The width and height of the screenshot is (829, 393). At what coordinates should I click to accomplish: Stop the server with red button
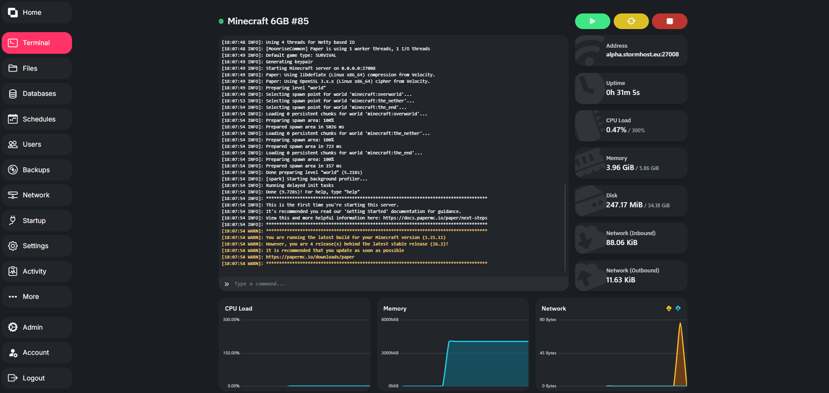coord(670,21)
